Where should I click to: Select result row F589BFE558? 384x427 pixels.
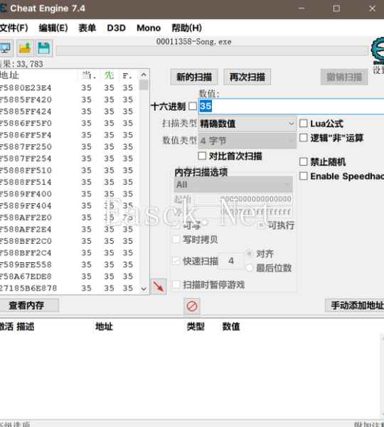coord(70,265)
